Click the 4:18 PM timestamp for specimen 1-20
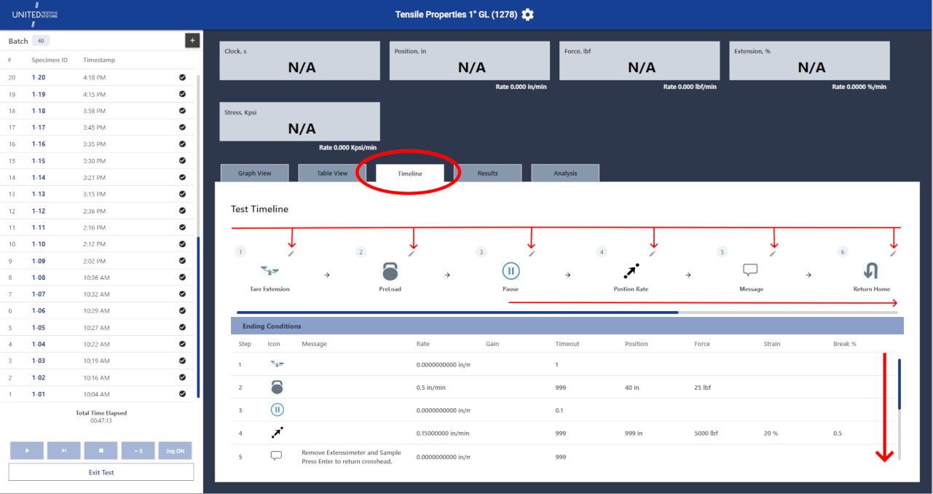 [x=95, y=77]
